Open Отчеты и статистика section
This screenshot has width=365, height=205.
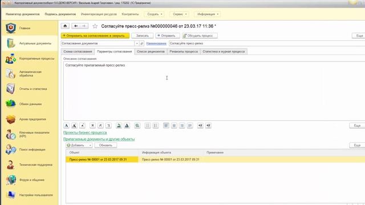pyautogui.click(x=29, y=89)
